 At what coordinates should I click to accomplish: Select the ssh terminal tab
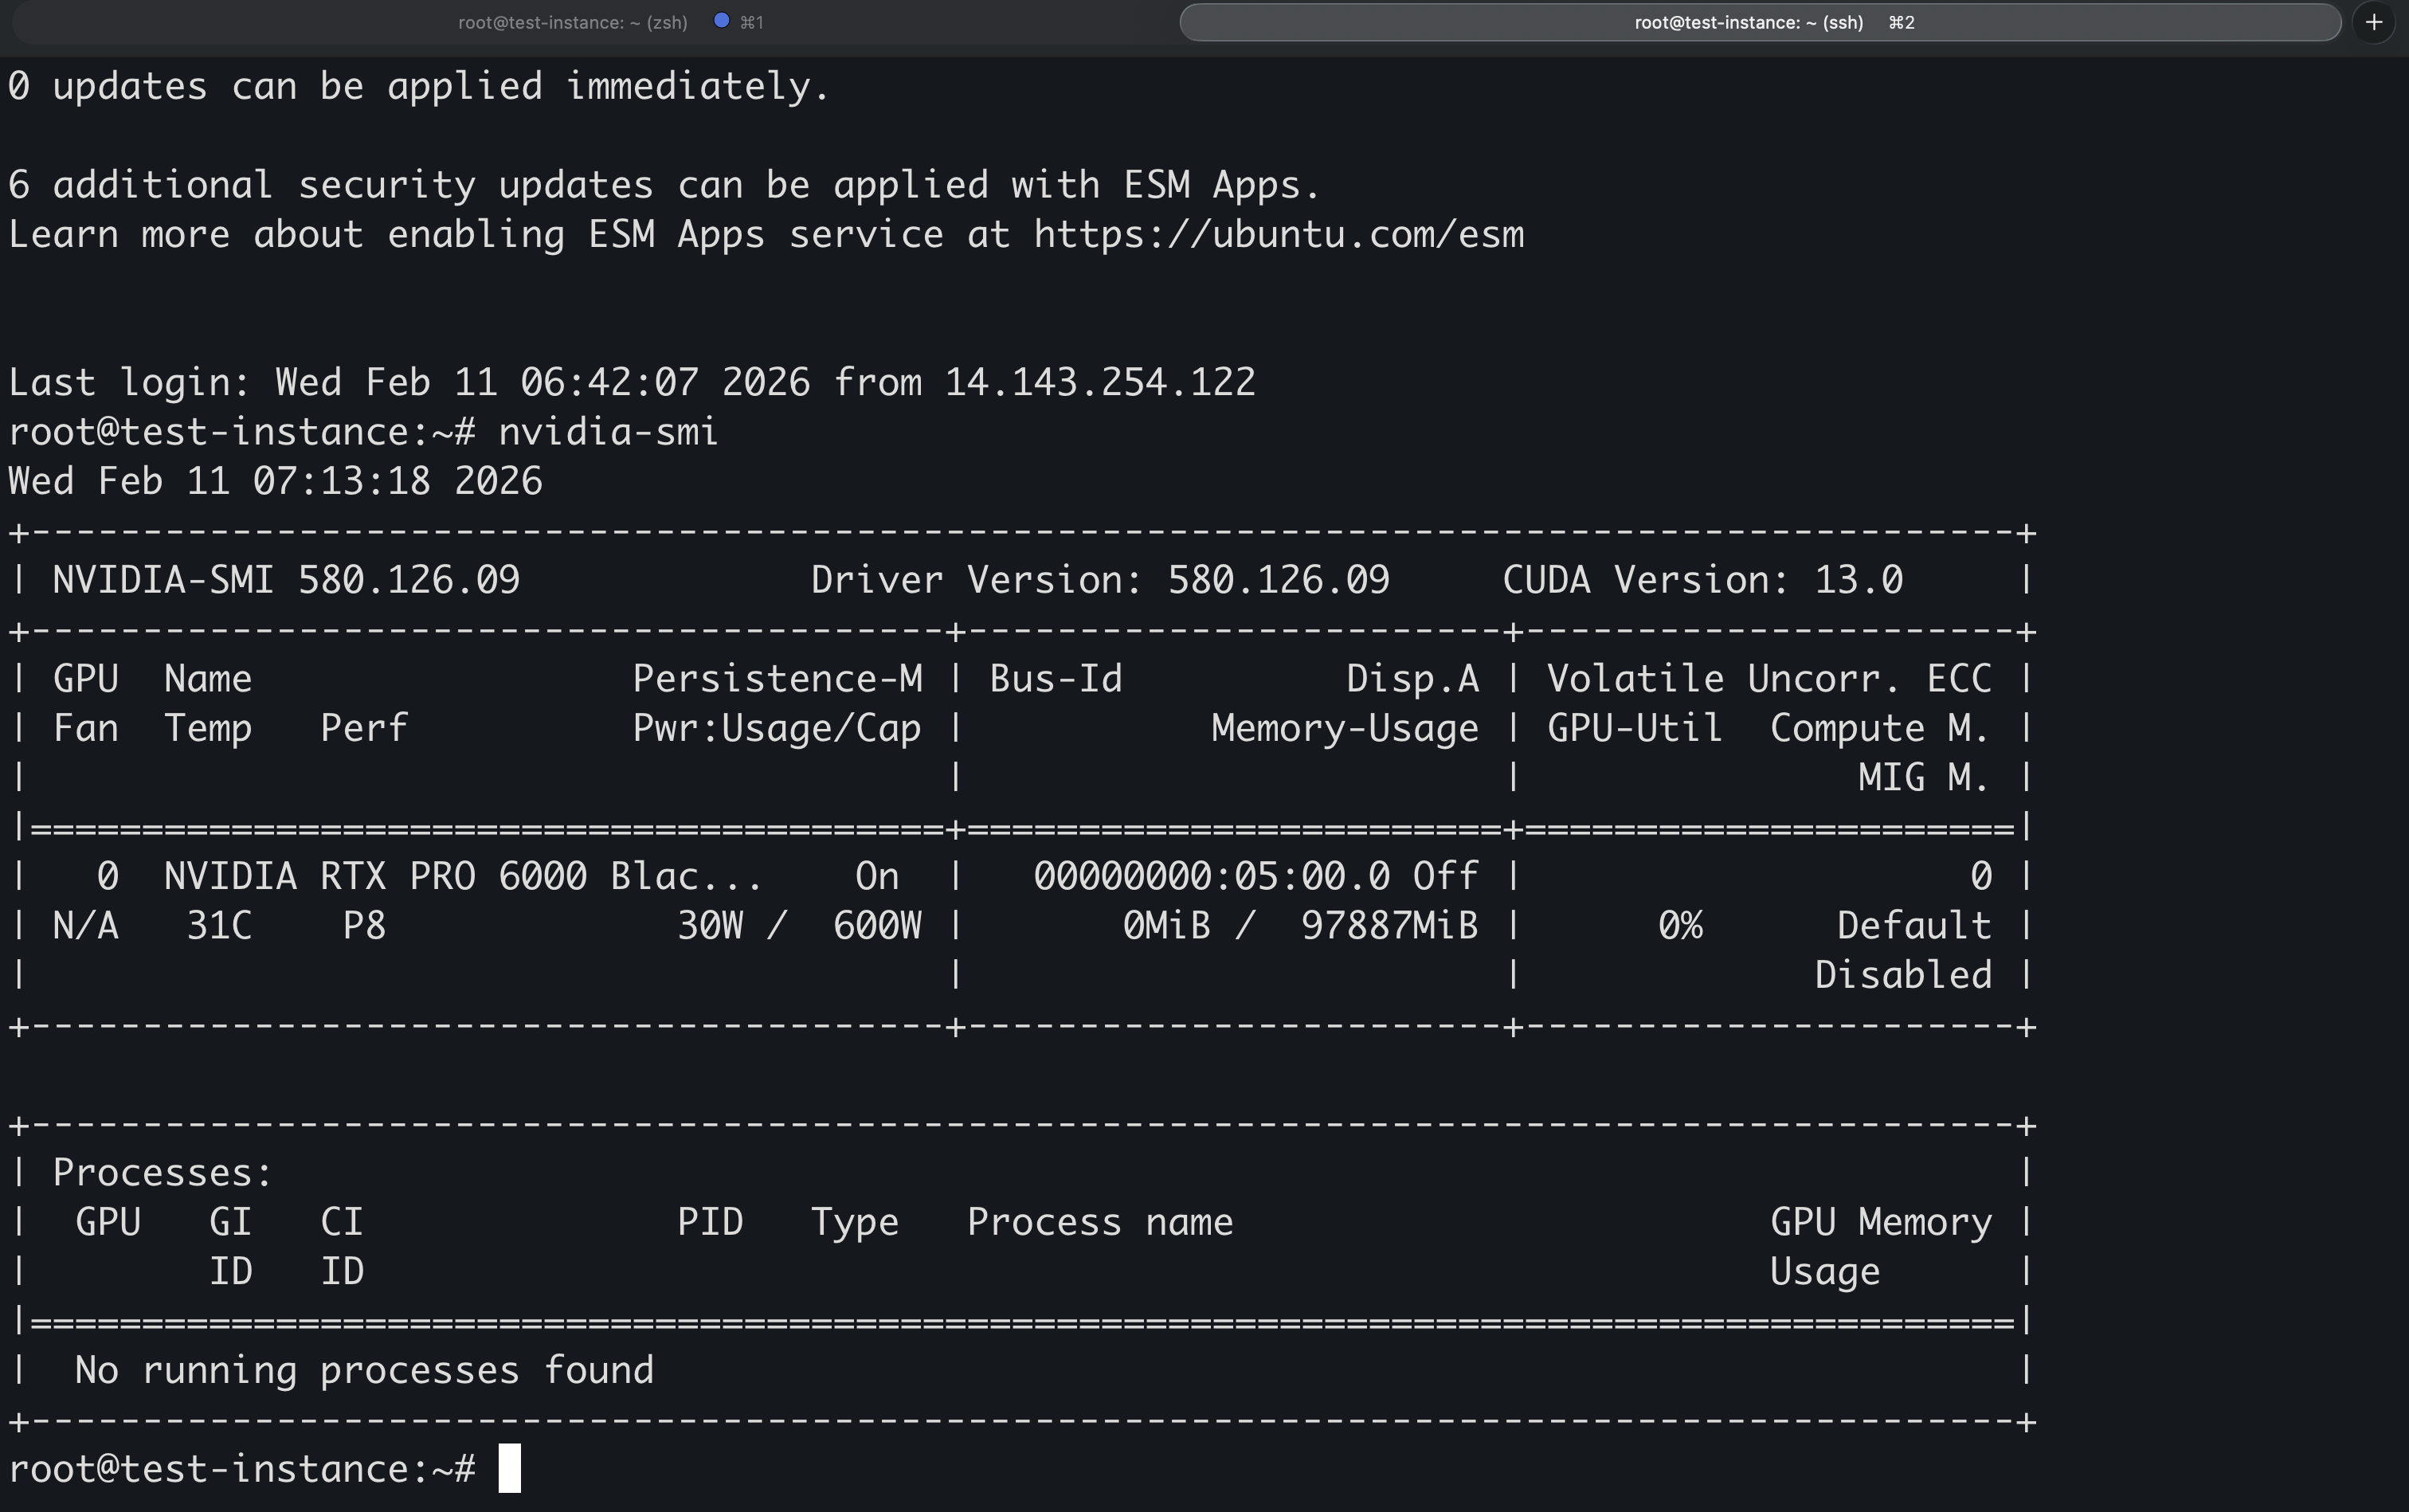(1760, 22)
